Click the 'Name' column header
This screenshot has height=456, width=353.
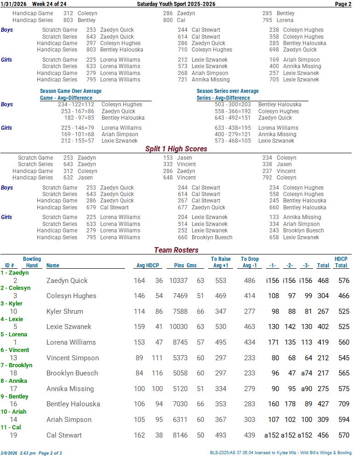(52, 266)
